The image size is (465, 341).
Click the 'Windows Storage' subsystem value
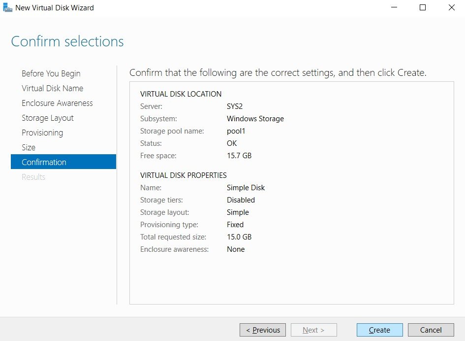click(x=255, y=119)
